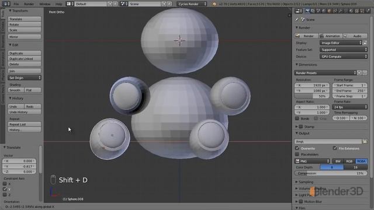Screen dimensions: 374x210
Task: Open the Window menu
Action: (x=44, y=4)
